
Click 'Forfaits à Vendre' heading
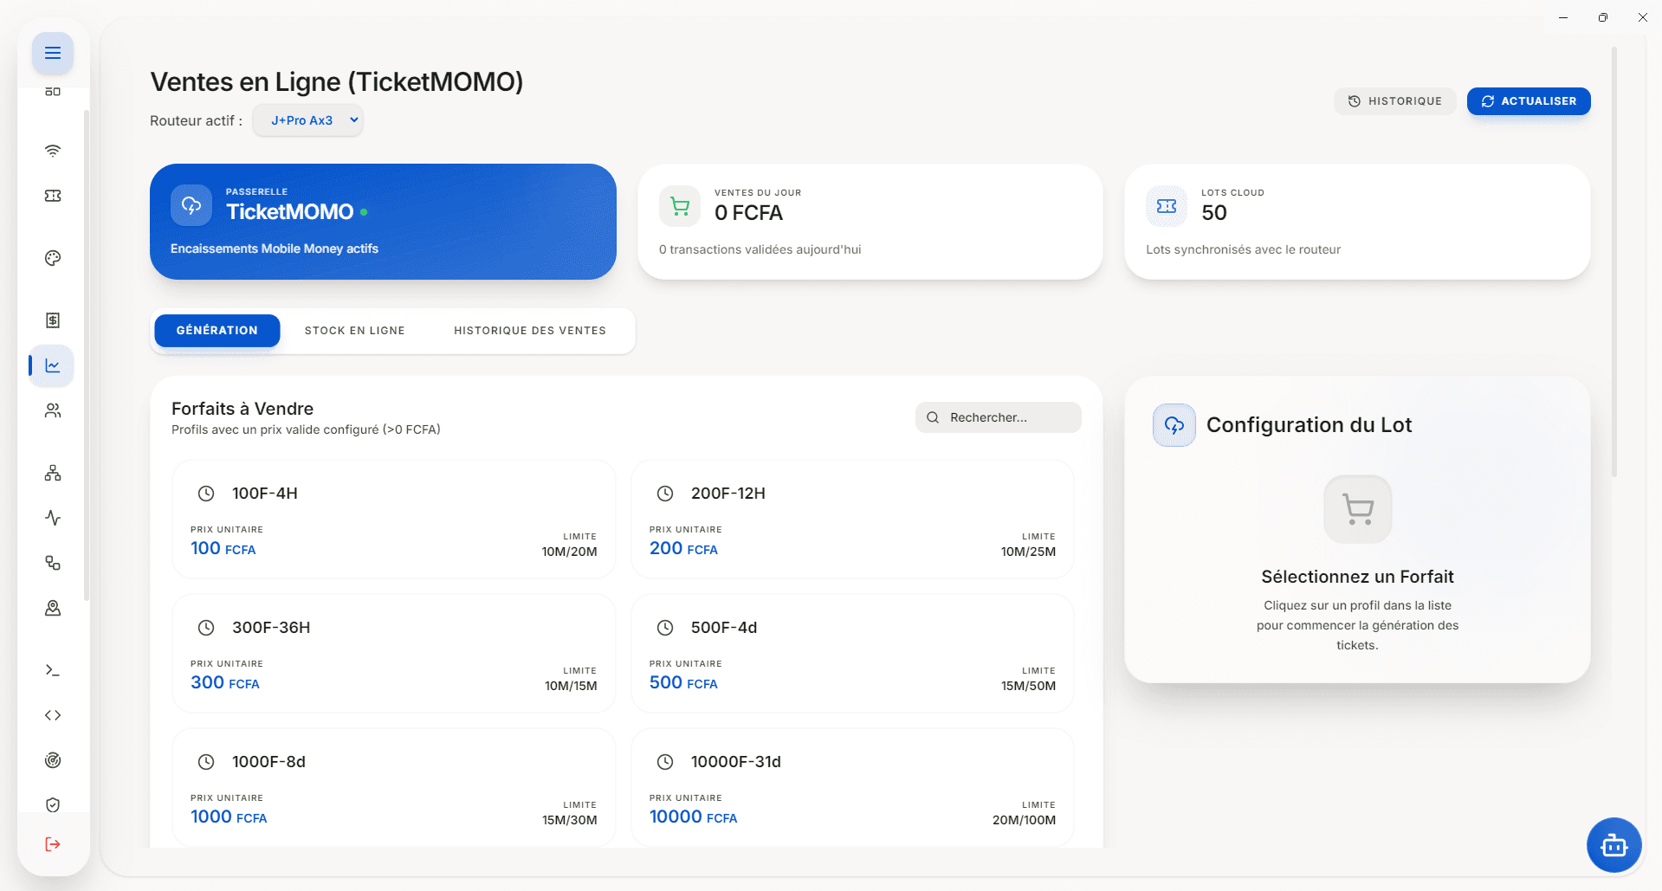point(243,409)
